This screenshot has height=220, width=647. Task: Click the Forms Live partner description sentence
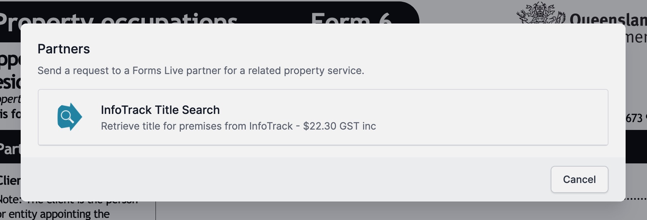click(201, 70)
